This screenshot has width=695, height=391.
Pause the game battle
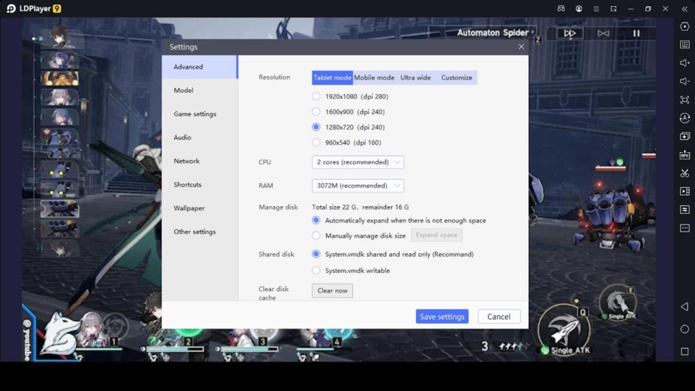[x=636, y=33]
